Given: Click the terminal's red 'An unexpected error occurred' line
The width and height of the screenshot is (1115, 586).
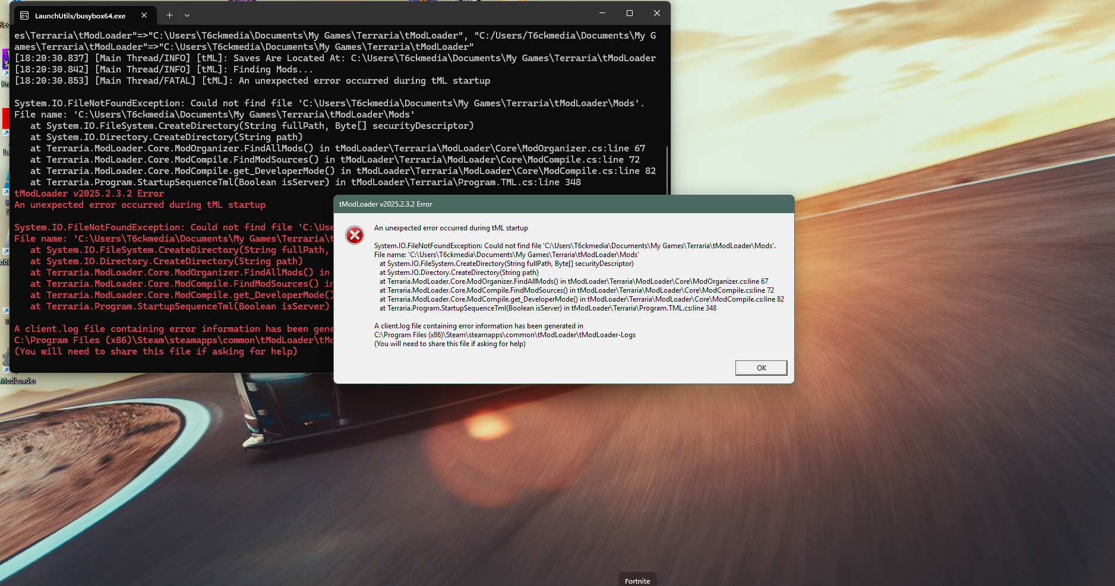Looking at the screenshot, I should (140, 205).
